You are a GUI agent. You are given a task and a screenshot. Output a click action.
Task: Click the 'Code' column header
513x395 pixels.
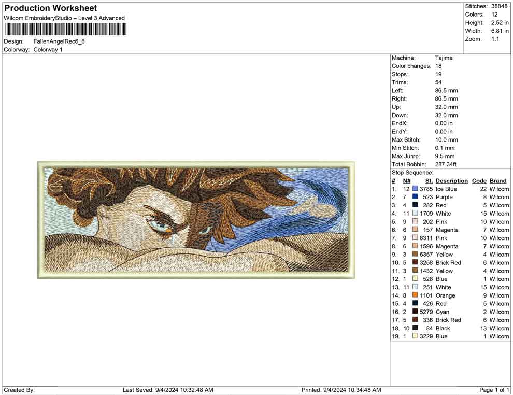(x=479, y=181)
